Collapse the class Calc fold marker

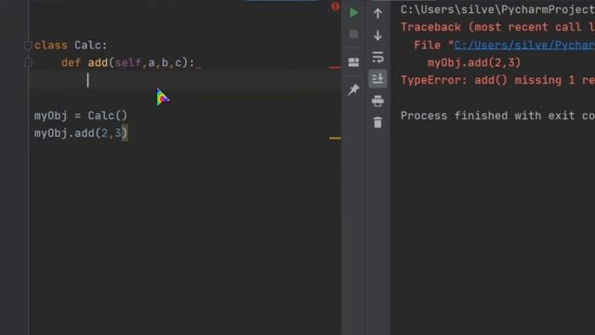29,46
